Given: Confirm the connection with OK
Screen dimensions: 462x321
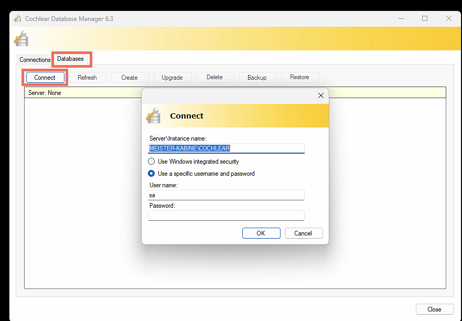Looking at the screenshot, I should coord(261,233).
